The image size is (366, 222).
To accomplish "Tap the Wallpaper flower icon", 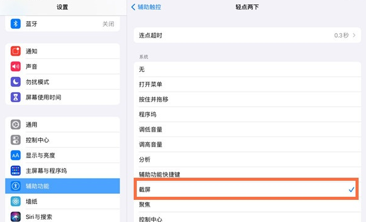I will click(x=15, y=201).
